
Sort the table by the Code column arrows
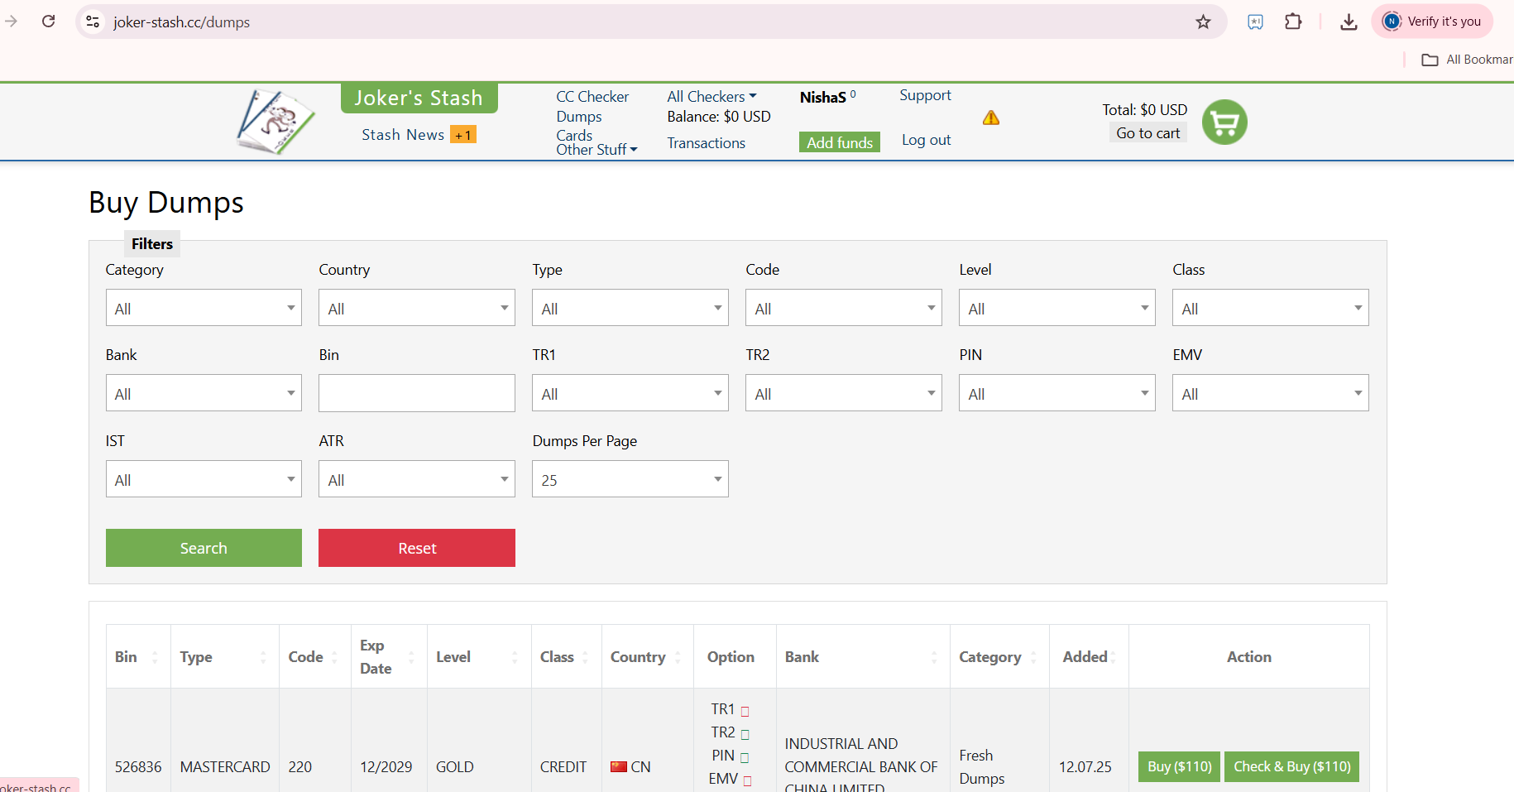(334, 657)
